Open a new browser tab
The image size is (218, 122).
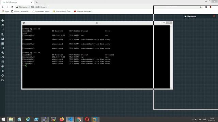tap(37, 2)
